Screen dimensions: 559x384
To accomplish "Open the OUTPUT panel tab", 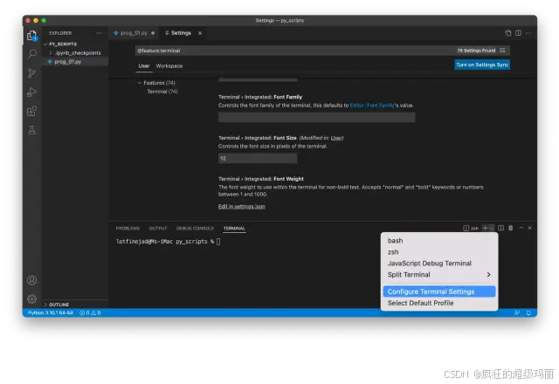I will click(158, 229).
